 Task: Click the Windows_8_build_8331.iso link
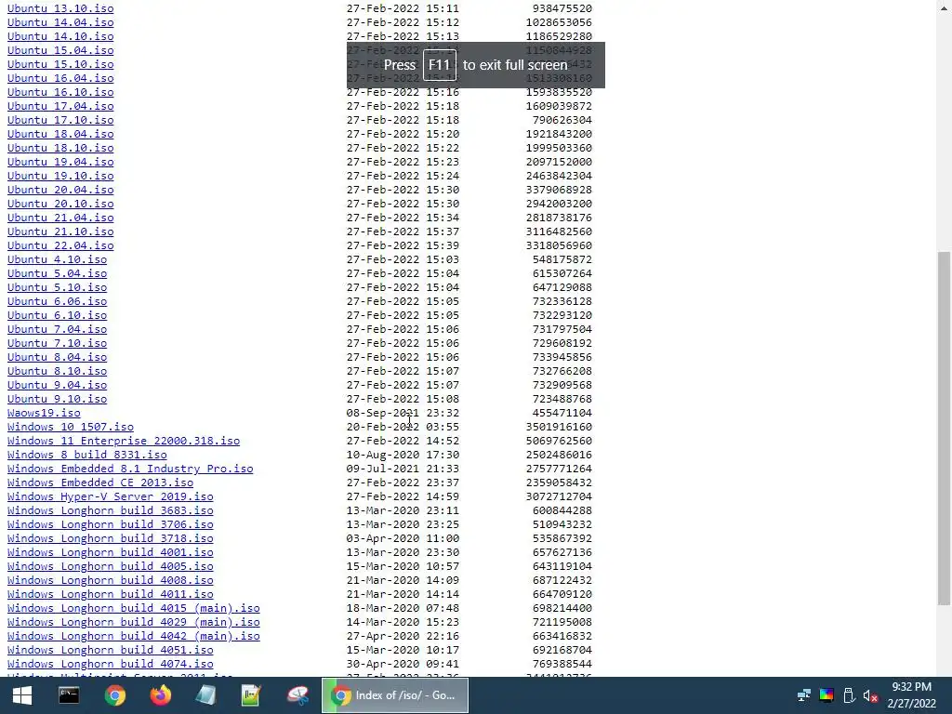[86, 456]
